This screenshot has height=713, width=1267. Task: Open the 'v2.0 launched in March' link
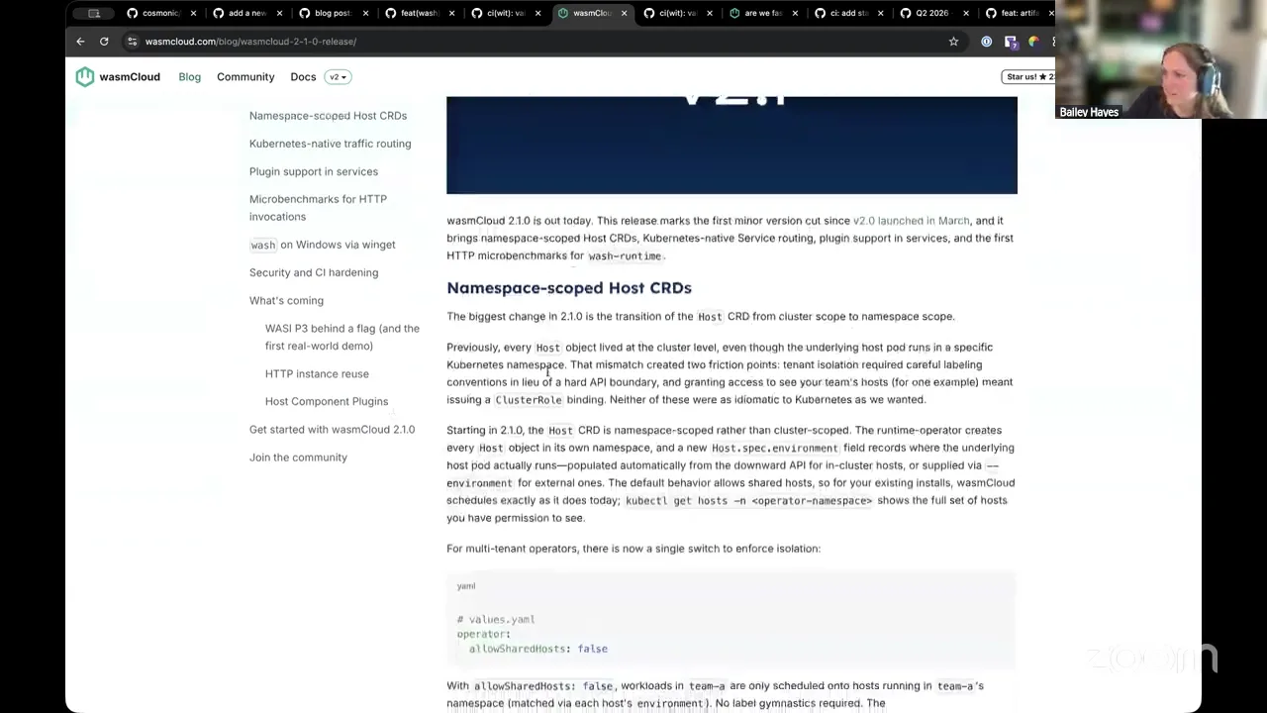click(x=911, y=221)
